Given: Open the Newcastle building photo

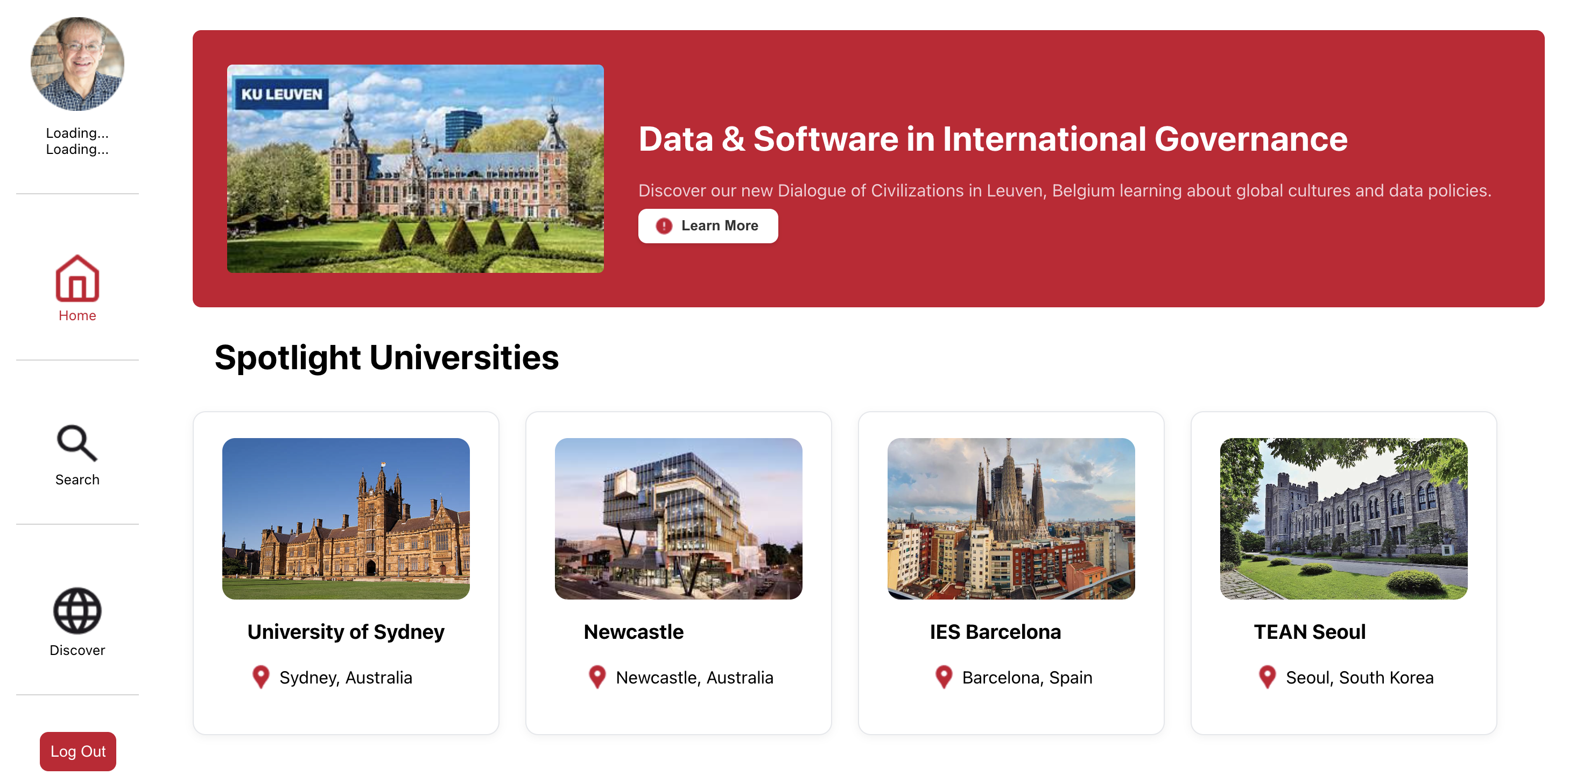Looking at the screenshot, I should pyautogui.click(x=679, y=518).
